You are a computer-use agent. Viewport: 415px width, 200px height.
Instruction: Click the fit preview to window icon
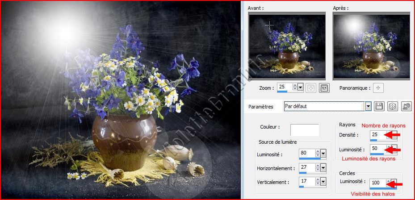click(311, 88)
